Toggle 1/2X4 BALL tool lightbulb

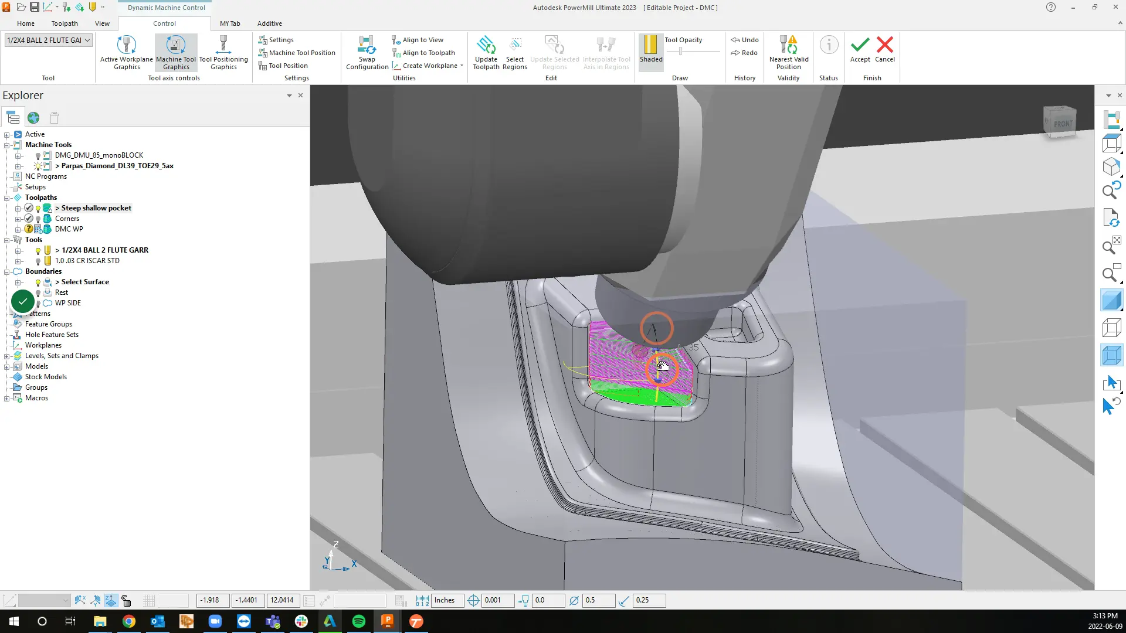(x=38, y=251)
